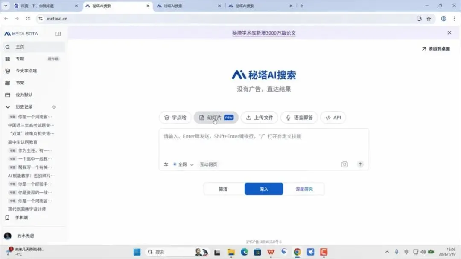Open history item AI赋能教学：告别碎片…
461x259 pixels.
click(x=31, y=176)
